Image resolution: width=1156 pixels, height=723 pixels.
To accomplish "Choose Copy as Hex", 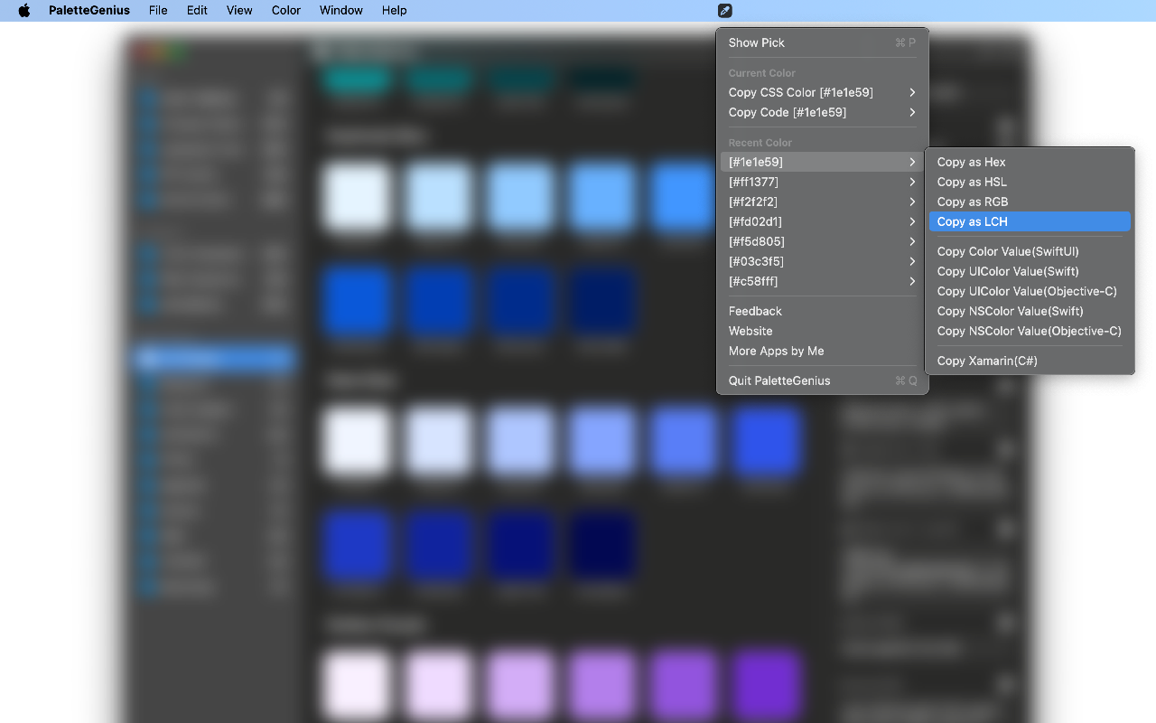I will [1030, 162].
